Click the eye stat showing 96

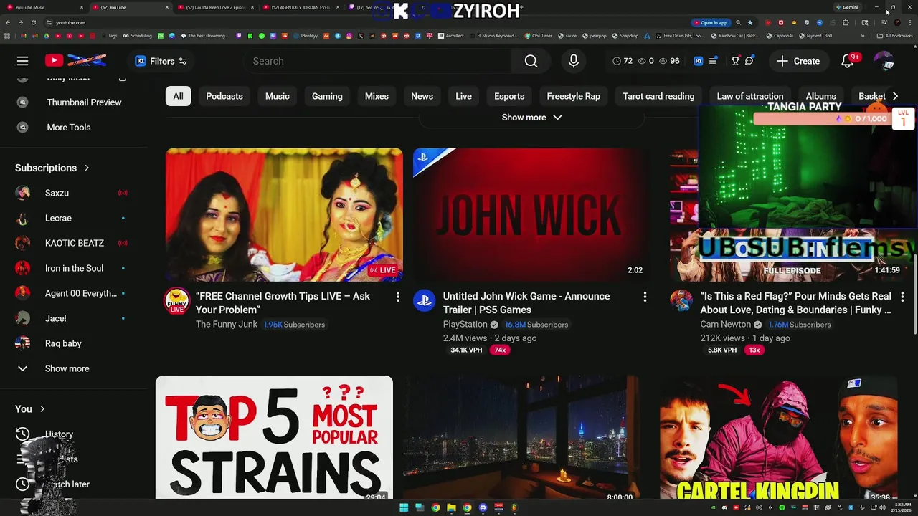(669, 61)
